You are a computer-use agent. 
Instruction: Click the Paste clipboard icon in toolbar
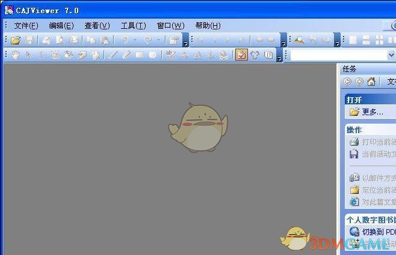pyautogui.click(x=105, y=40)
